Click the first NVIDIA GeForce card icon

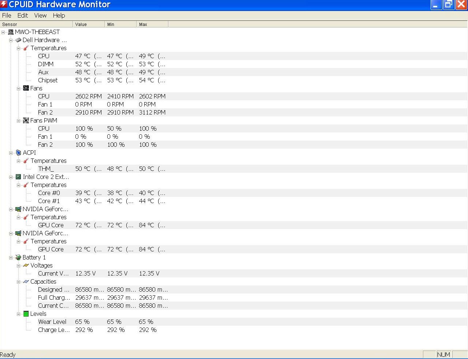[18, 209]
